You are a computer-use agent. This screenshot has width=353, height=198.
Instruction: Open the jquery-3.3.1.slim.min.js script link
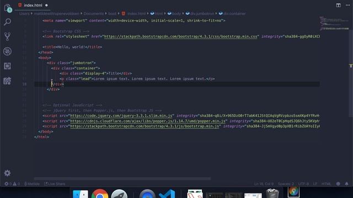click(121, 116)
